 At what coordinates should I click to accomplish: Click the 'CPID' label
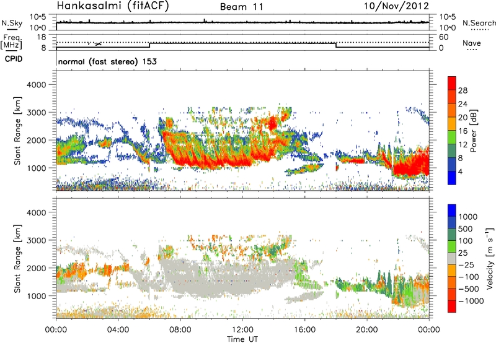(x=14, y=59)
